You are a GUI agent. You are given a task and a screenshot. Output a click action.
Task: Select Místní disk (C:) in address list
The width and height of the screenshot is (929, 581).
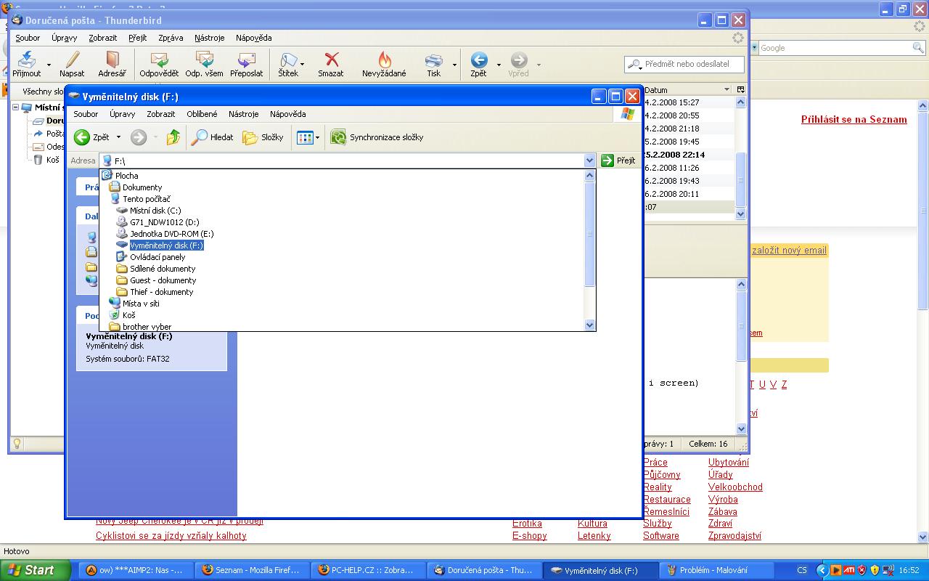coord(155,211)
